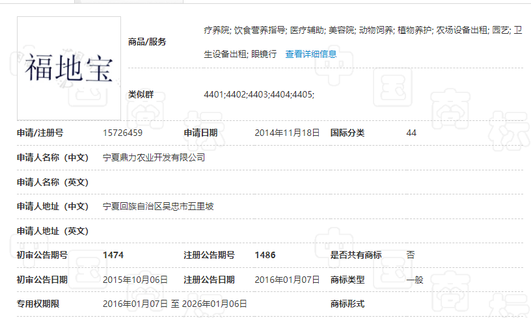The height and width of the screenshot is (318, 531).
Task: Click the similar group codes 4401;4402;4403;4404;4405
Action: click(259, 95)
